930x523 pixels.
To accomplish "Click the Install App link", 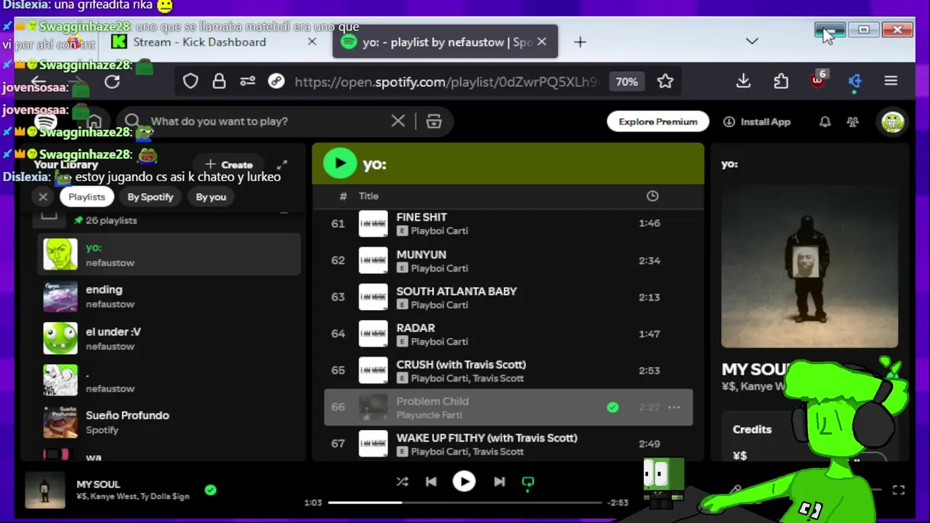I will pyautogui.click(x=757, y=121).
